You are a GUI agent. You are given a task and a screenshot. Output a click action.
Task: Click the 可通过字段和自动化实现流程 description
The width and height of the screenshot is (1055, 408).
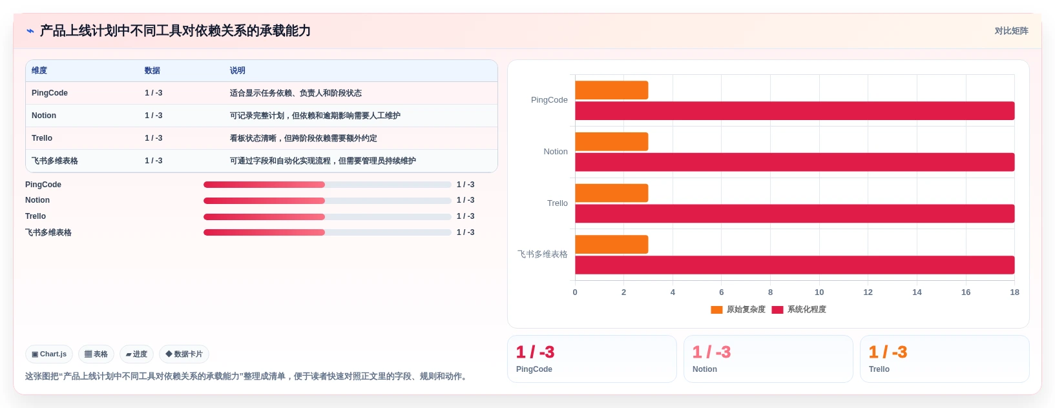click(323, 161)
